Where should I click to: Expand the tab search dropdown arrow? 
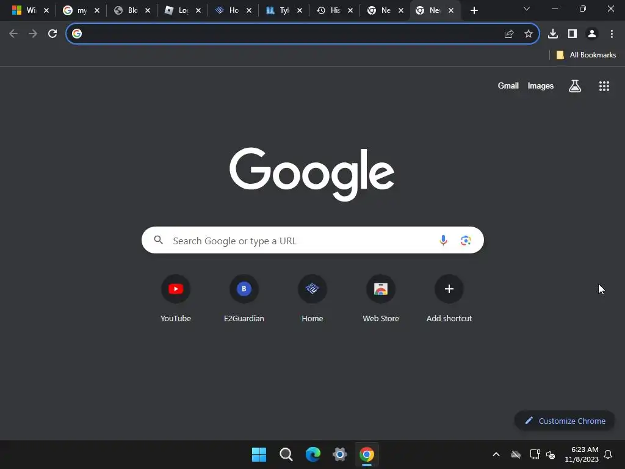click(527, 9)
